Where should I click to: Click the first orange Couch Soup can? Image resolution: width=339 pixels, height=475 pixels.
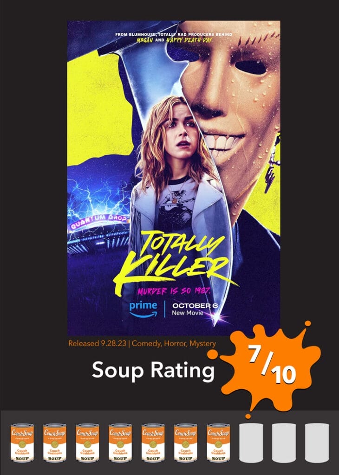[x=22, y=443]
